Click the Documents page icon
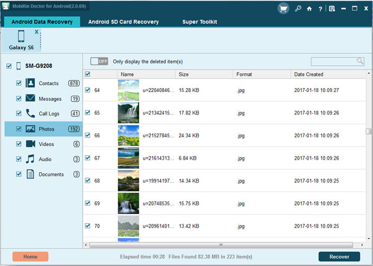This screenshot has height=266, width=373. pos(30,174)
